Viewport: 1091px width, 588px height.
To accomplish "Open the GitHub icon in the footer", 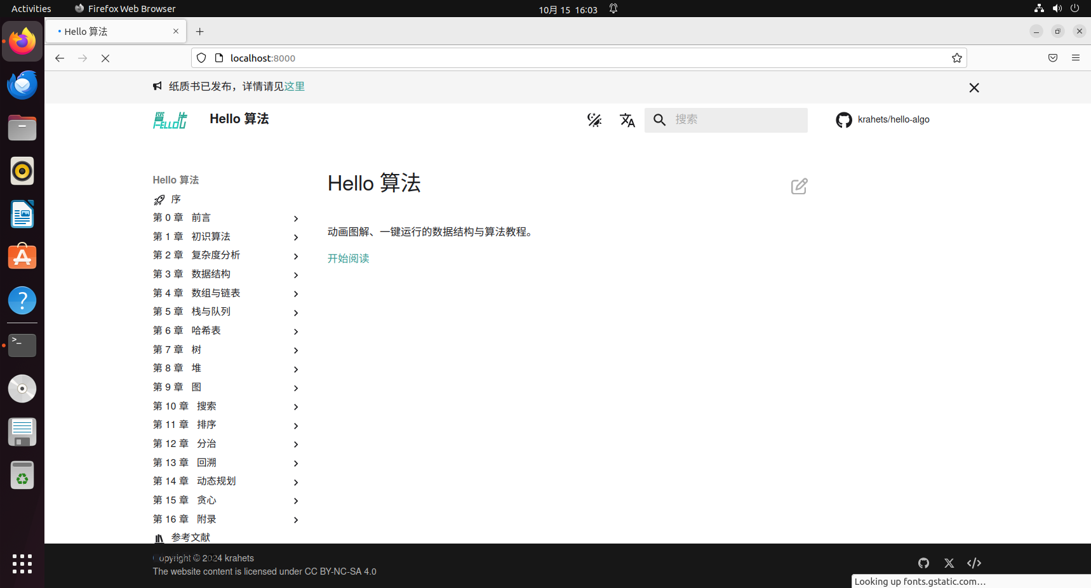I will click(923, 563).
